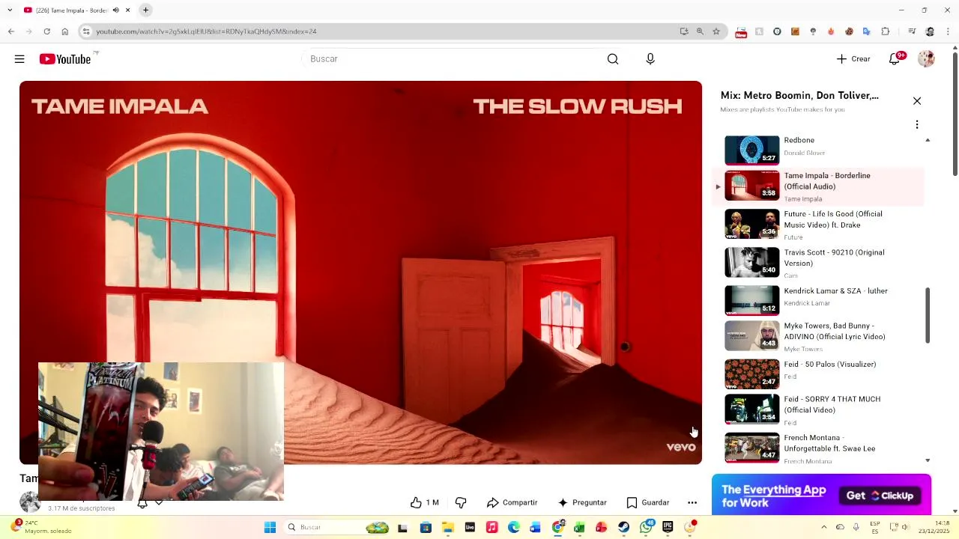The image size is (959, 539).
Task: Open the Chrome three-dot menu
Action: pyautogui.click(x=948, y=31)
